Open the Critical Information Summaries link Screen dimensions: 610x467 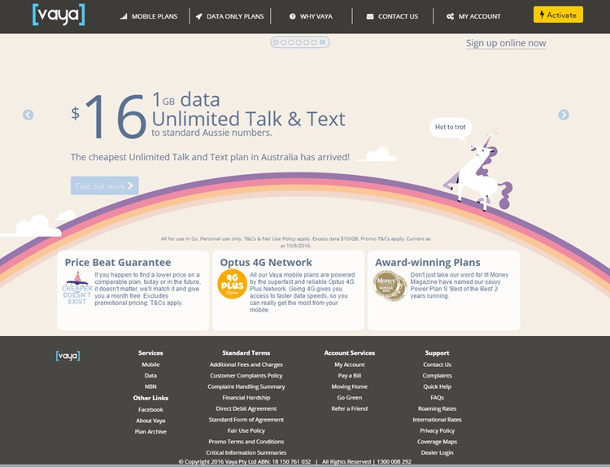point(246,452)
